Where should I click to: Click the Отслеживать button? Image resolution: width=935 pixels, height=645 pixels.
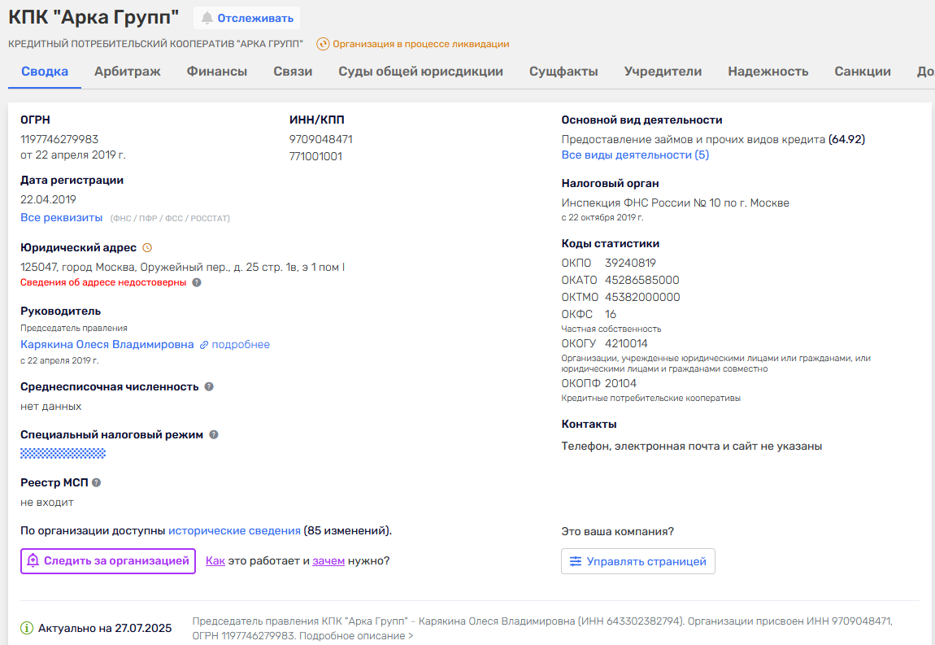point(247,18)
